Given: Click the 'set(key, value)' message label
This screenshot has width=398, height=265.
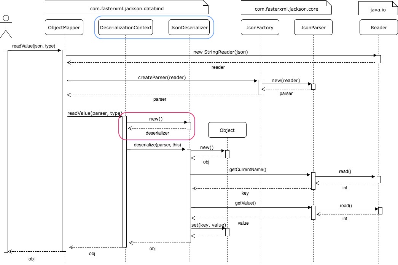Looking at the screenshot, I should coord(209,225).
